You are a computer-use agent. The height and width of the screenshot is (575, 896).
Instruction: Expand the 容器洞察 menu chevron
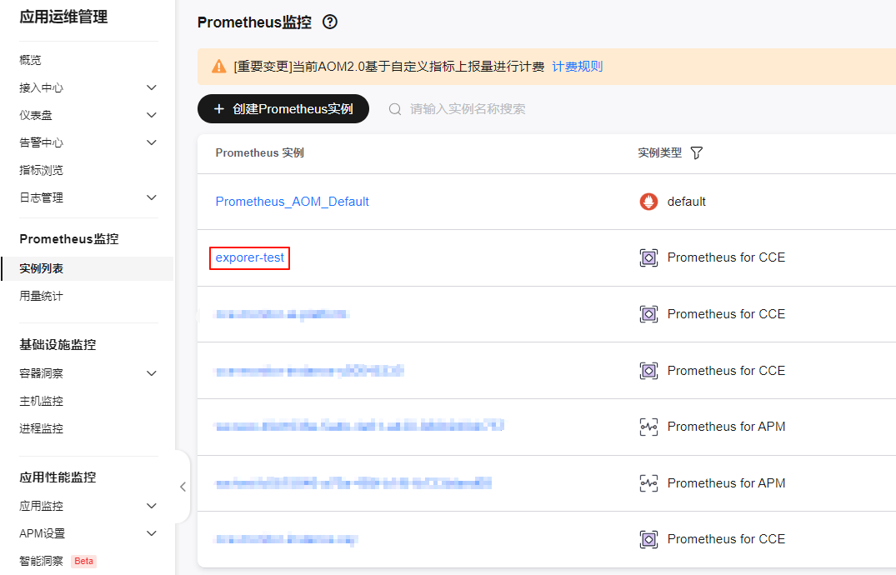[x=152, y=373]
